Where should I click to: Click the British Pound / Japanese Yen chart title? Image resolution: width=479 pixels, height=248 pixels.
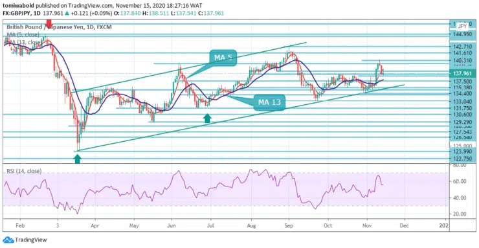[59, 27]
